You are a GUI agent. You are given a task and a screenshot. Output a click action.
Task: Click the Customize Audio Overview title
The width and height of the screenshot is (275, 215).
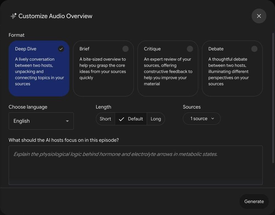tap(55, 16)
